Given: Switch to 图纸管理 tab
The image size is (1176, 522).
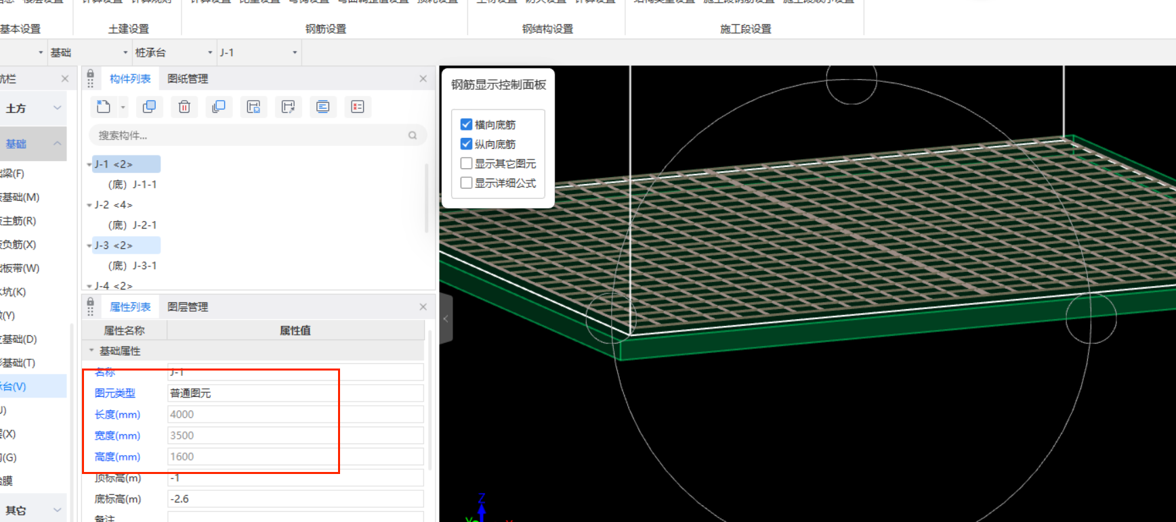Looking at the screenshot, I should 188,78.
